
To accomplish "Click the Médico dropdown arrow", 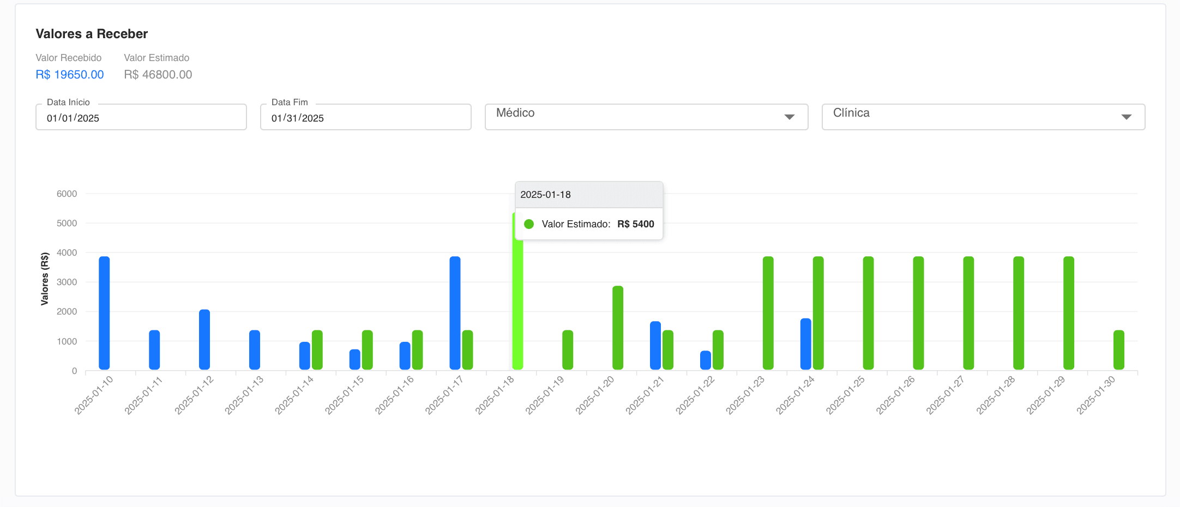I will (789, 117).
